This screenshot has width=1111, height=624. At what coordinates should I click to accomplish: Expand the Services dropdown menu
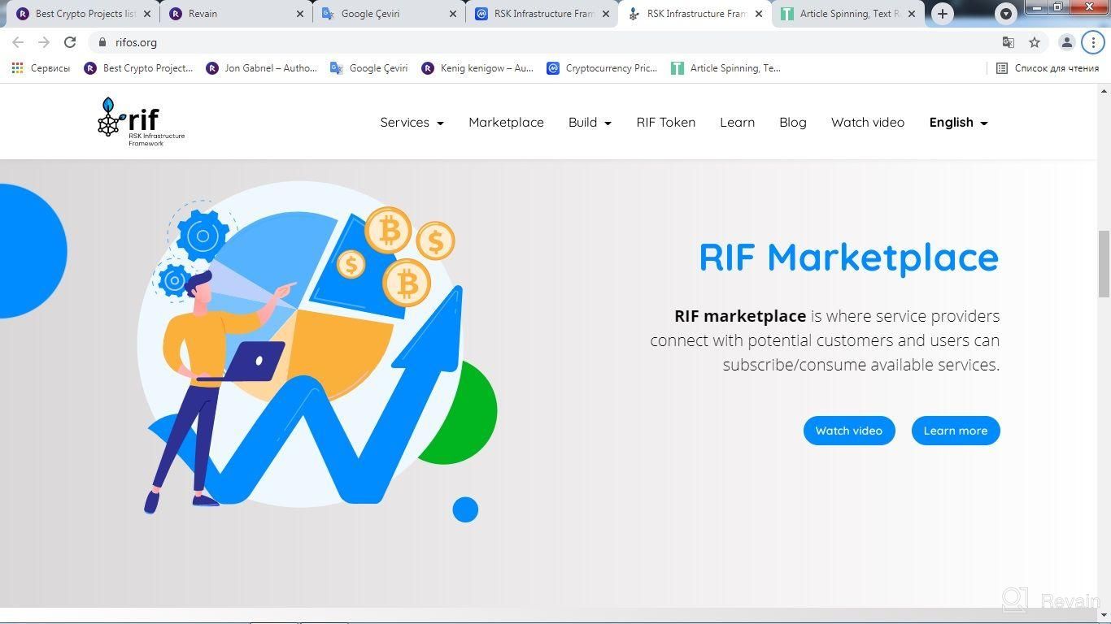(x=412, y=123)
